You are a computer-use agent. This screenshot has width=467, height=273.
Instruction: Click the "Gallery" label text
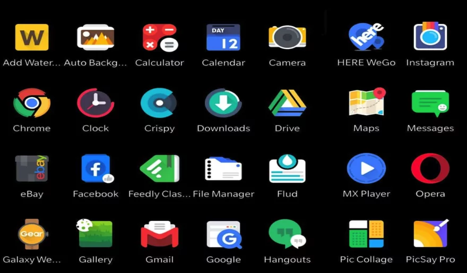click(x=96, y=260)
